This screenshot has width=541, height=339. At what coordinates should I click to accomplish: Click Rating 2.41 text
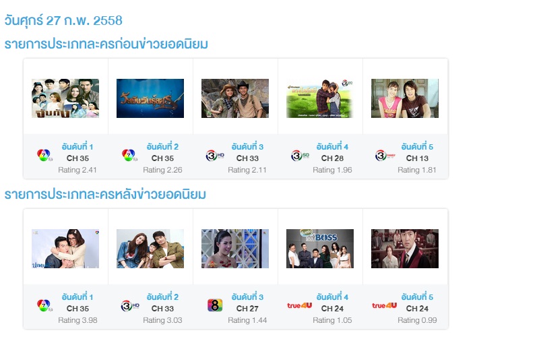[77, 170]
